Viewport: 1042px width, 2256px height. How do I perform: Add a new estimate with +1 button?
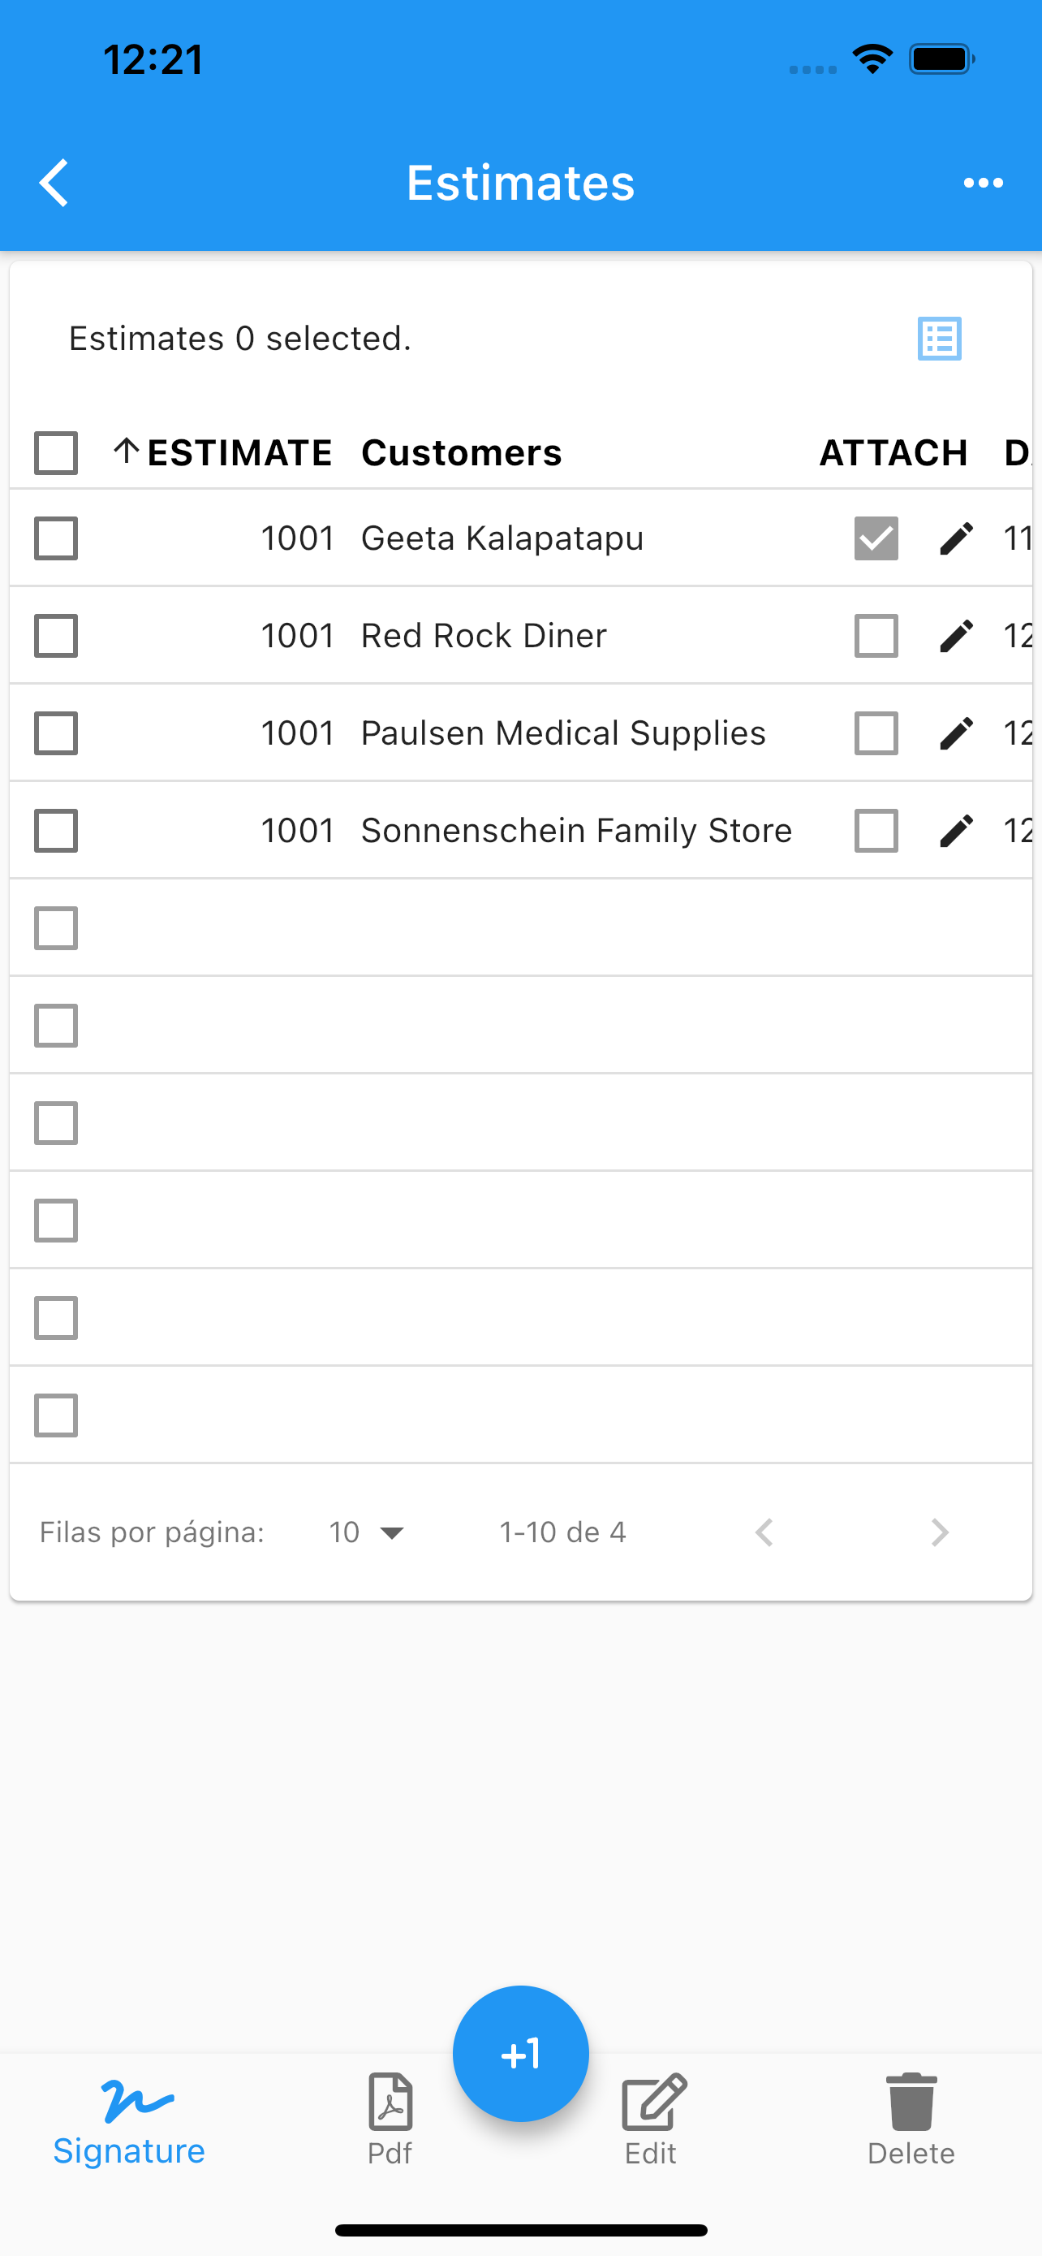[520, 2053]
